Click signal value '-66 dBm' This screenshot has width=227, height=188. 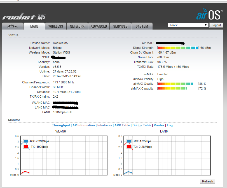tap(205, 48)
